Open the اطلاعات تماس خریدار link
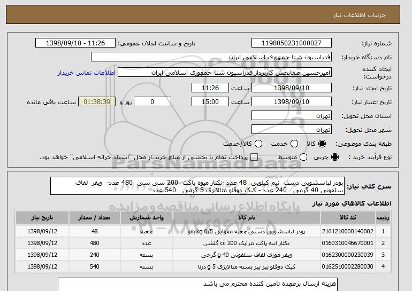This screenshot has width=412, height=291. (87, 73)
